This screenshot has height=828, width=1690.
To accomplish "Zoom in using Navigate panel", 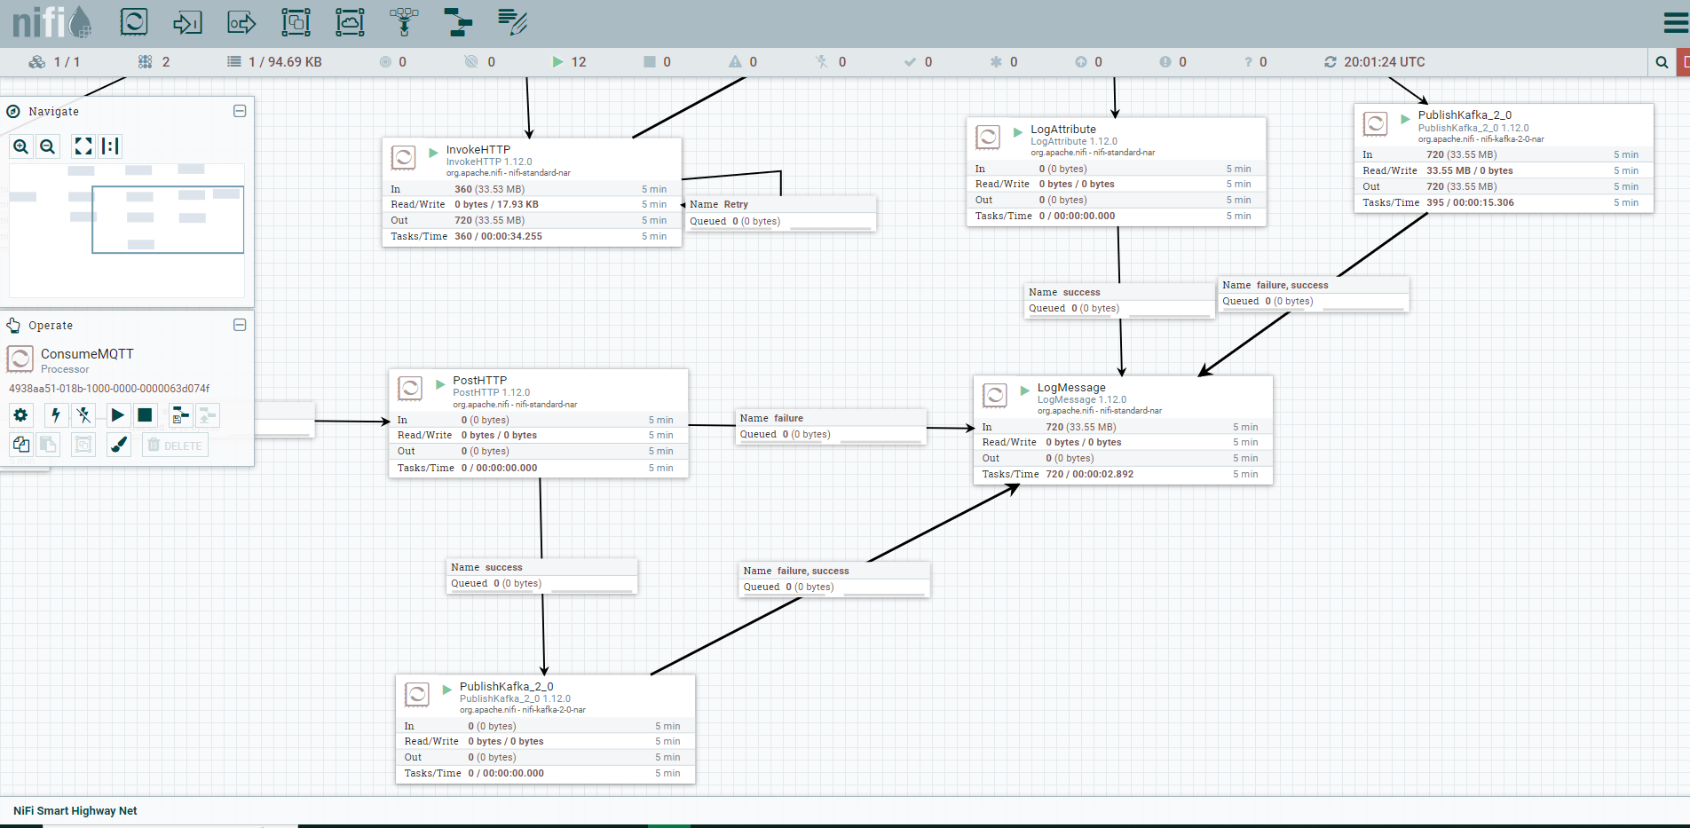I will pos(21,146).
